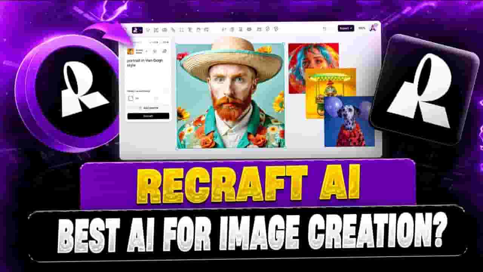Image resolution: width=483 pixels, height=272 pixels.
Task: Click the zoom percentage value in toolbar
Action: pos(362,28)
